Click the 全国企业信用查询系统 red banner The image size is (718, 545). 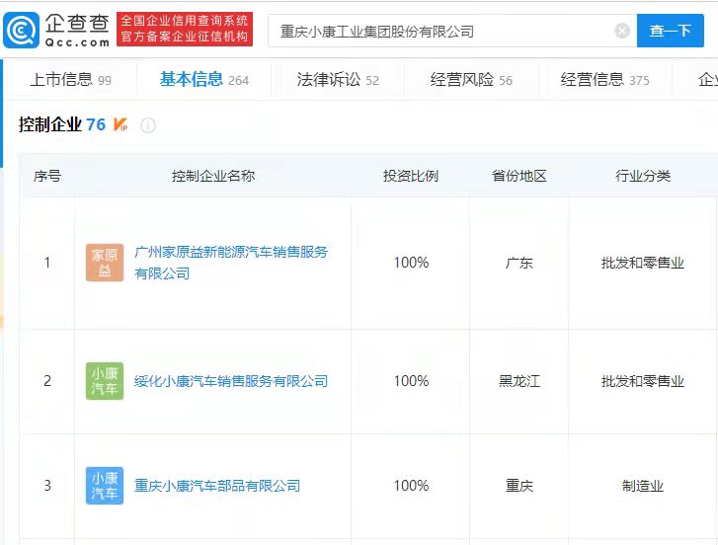(185, 29)
